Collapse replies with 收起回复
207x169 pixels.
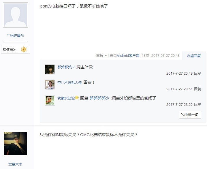pyautogui.click(x=194, y=56)
